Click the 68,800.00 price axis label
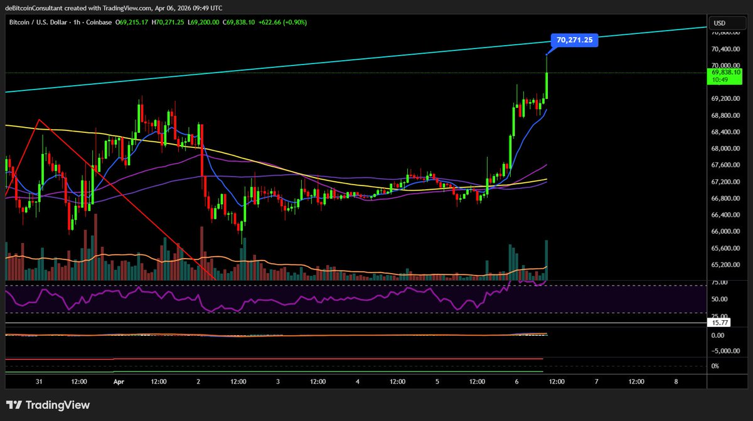Screen dimensions: 753x421 click(725, 116)
